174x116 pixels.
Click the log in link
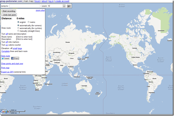51,1
